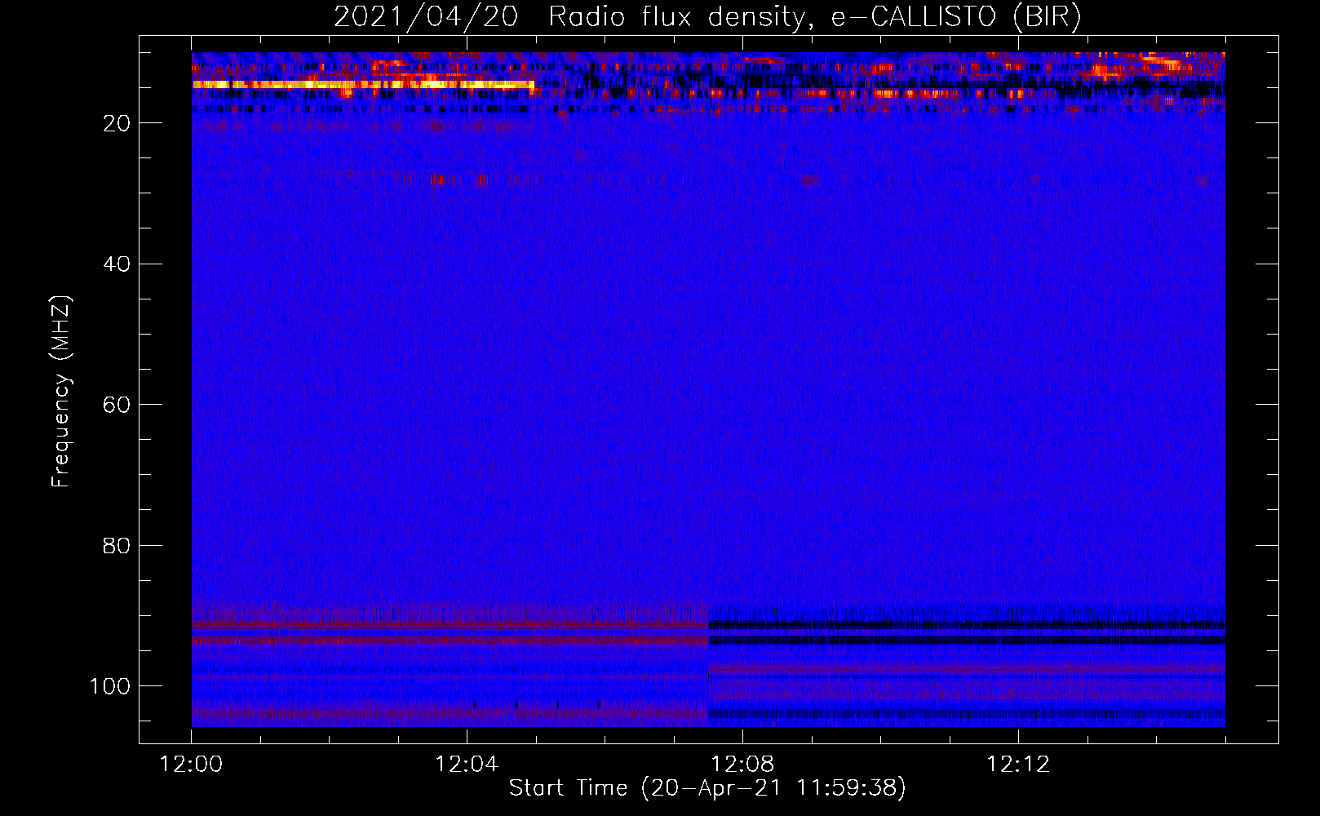Click the '12:04' time tick label
The width and height of the screenshot is (1320, 816).
pos(467,765)
